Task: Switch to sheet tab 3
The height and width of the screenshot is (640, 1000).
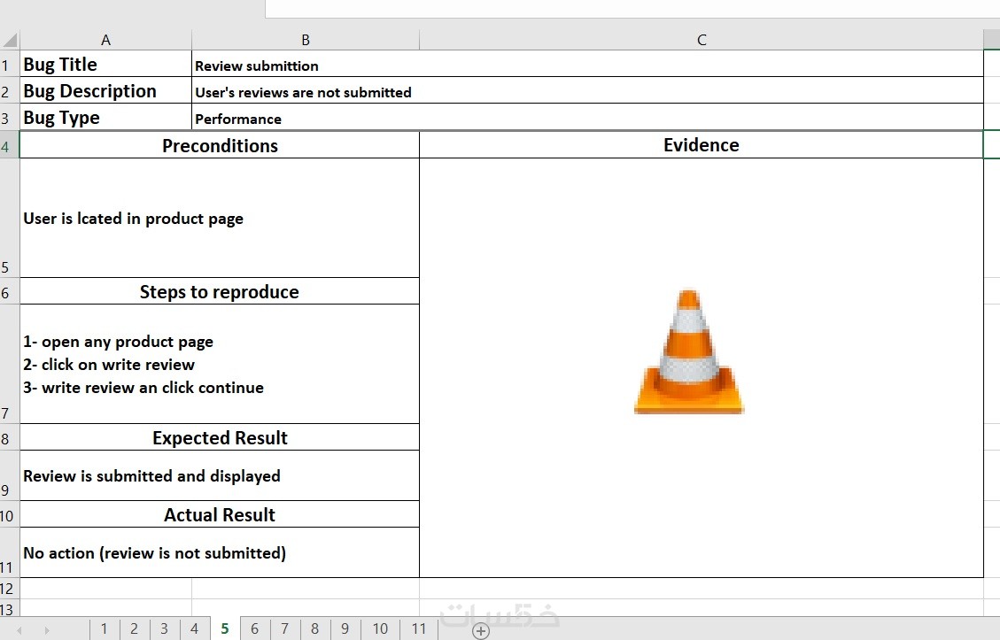Action: coord(164,629)
